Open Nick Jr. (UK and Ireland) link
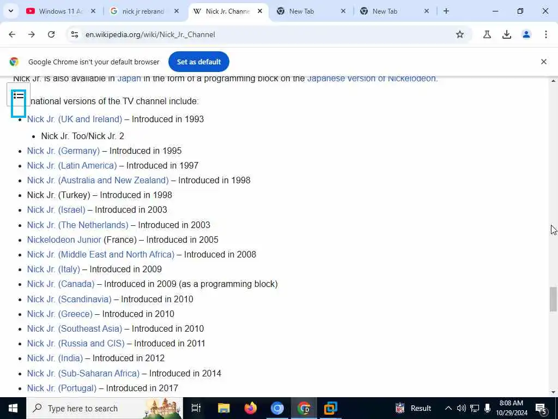 click(x=74, y=119)
